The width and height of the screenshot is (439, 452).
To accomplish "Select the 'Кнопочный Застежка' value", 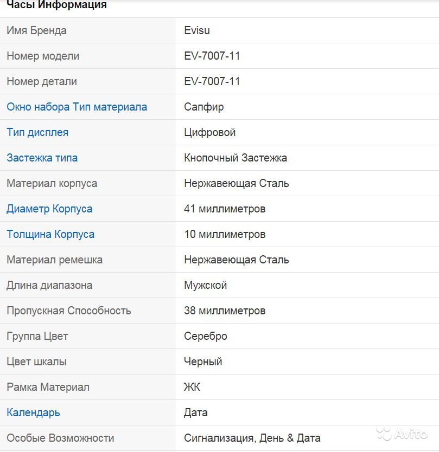I will pos(236,158).
